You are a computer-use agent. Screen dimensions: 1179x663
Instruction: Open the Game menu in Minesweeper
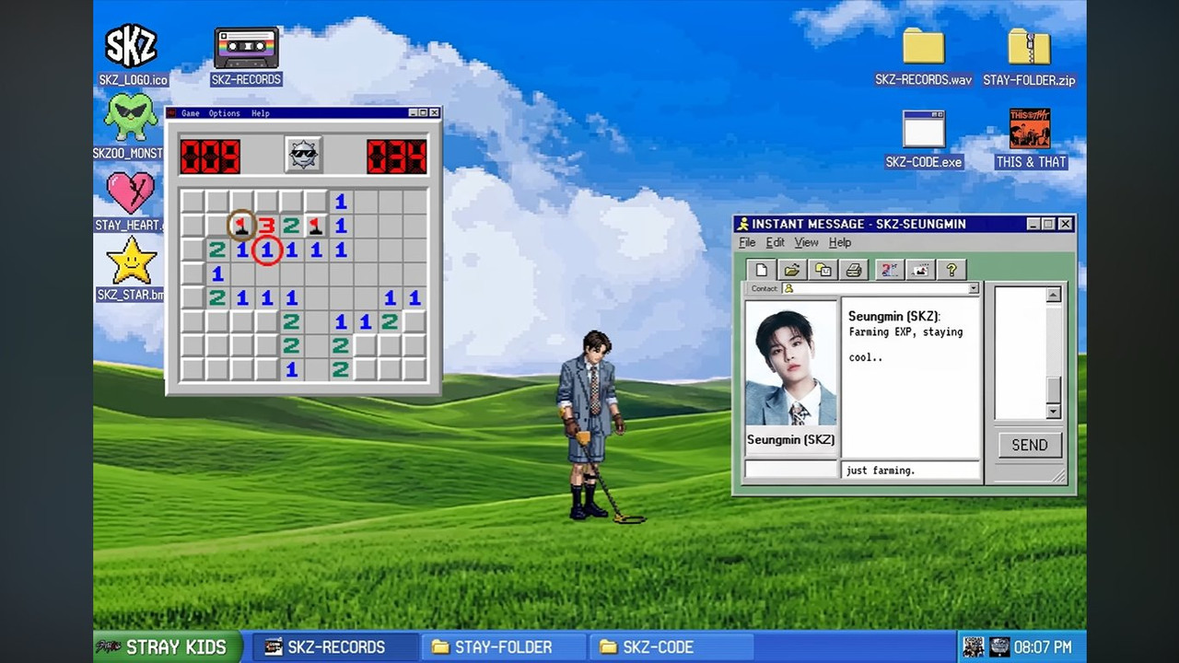tap(191, 113)
